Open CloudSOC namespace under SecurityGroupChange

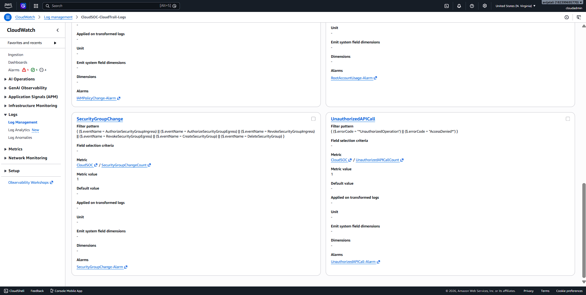(87, 165)
